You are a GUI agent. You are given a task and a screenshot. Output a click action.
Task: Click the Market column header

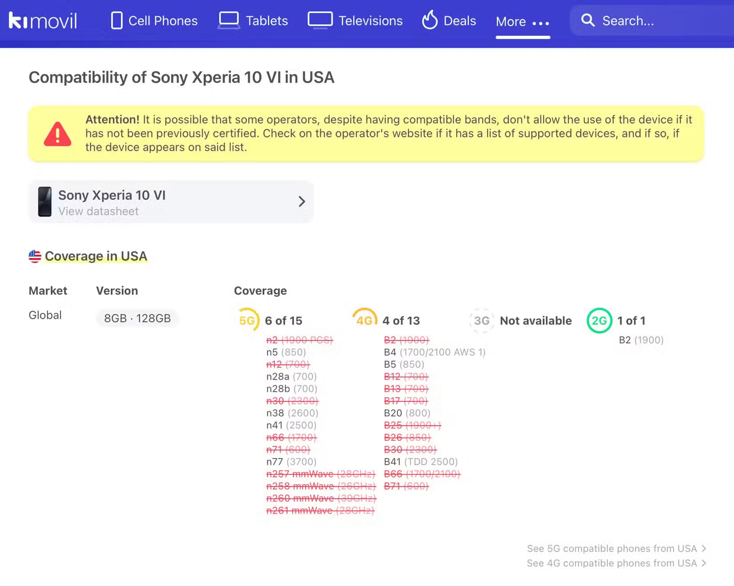coord(48,291)
